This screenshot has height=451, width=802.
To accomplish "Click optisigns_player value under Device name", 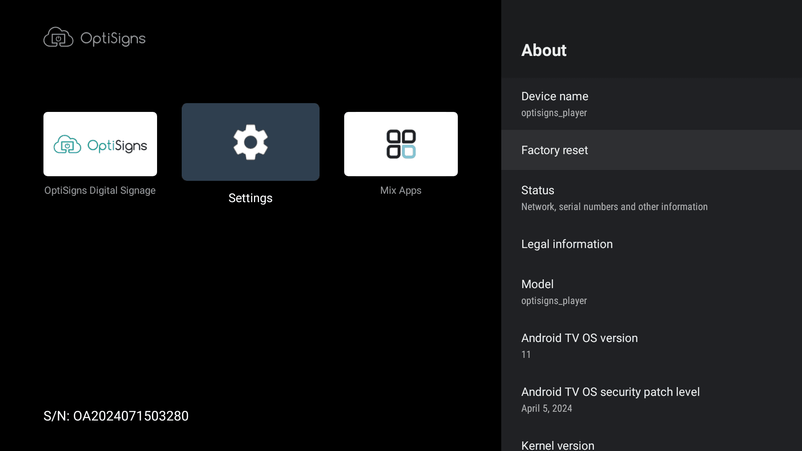I will 554,113.
